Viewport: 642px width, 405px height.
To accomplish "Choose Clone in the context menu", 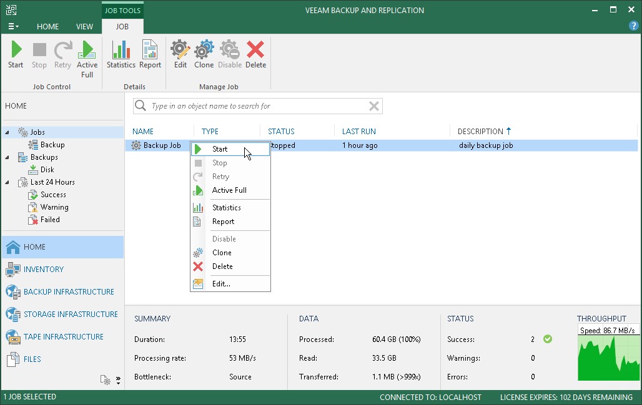I will pos(230,253).
